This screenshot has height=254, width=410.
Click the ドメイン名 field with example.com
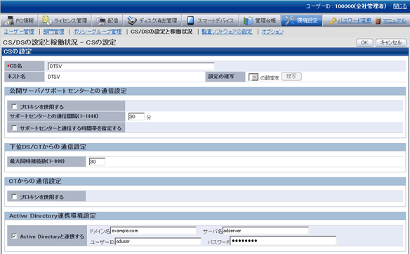(x=153, y=231)
